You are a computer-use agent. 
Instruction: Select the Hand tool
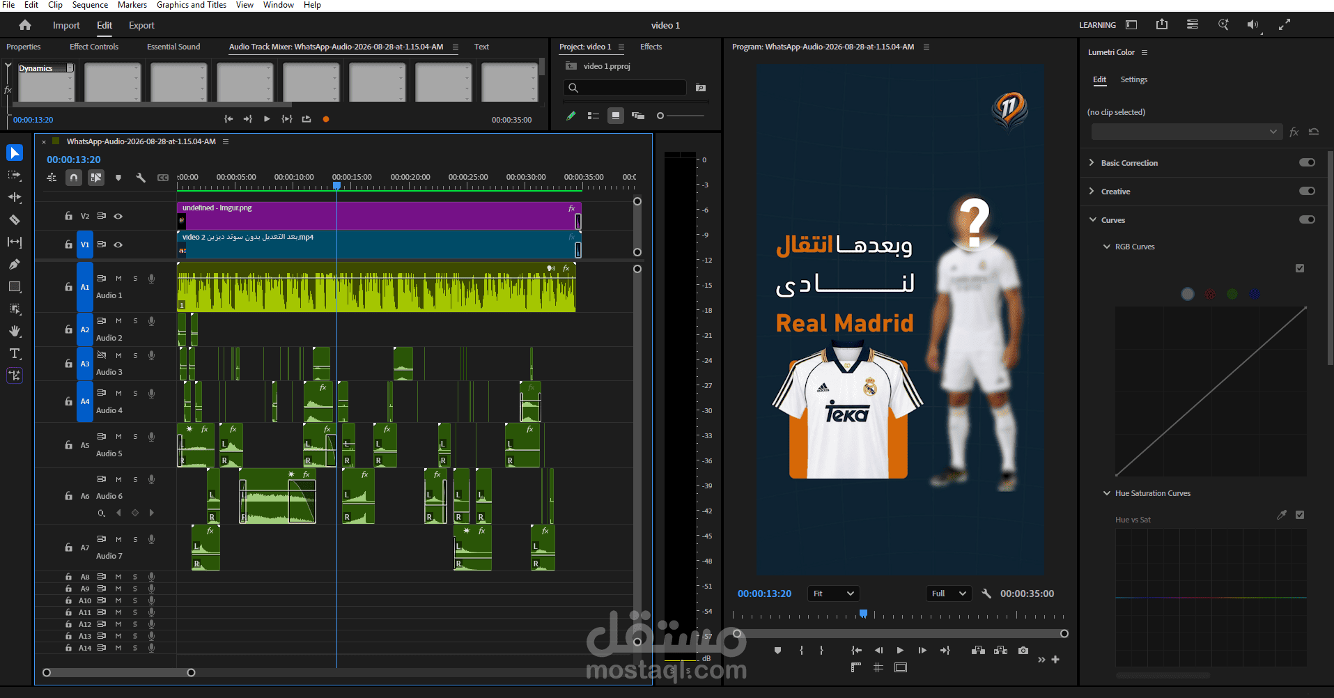coord(15,331)
